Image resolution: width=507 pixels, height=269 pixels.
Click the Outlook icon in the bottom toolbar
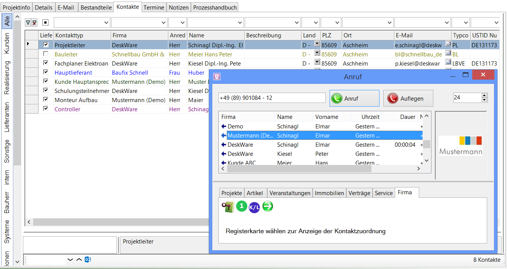click(x=87, y=259)
